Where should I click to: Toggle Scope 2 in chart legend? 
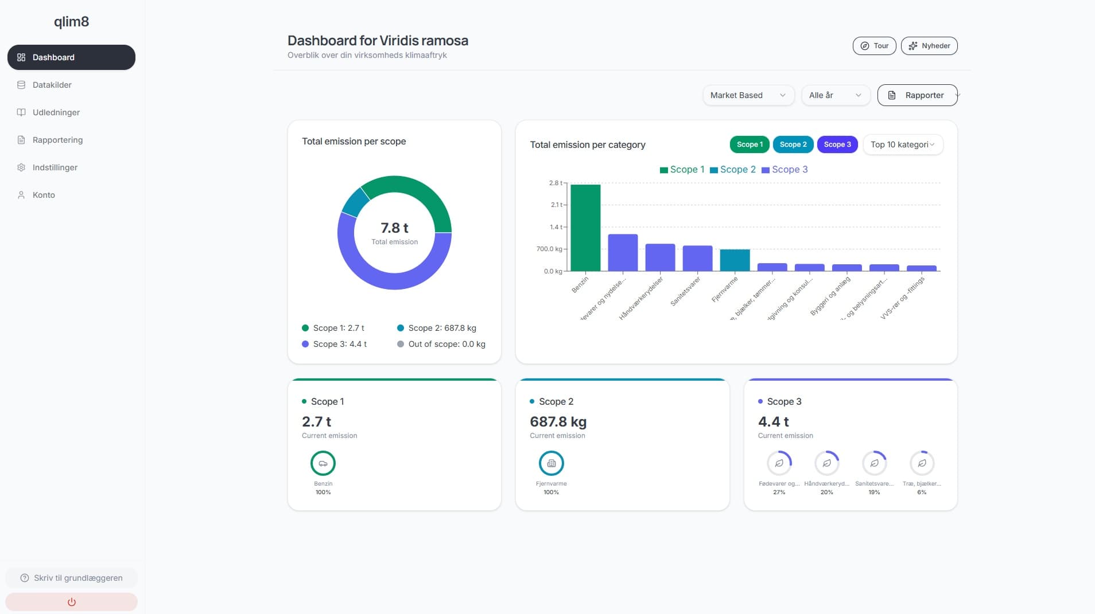tap(733, 170)
